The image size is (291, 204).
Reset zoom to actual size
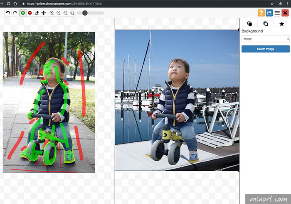tap(65, 13)
